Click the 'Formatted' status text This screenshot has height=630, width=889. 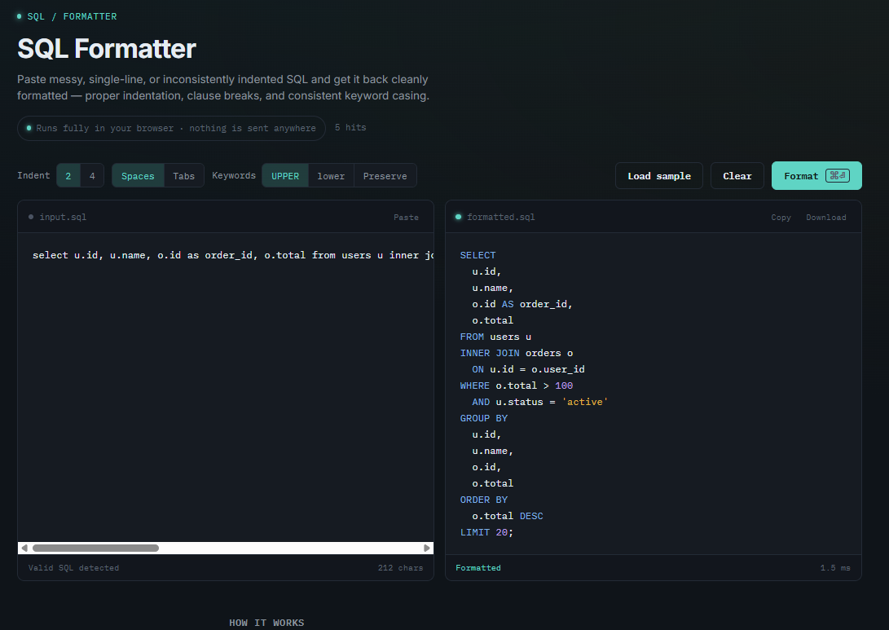coord(478,567)
